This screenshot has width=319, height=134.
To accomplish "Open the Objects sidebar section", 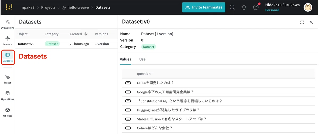I will pyautogui.click(x=7, y=112).
